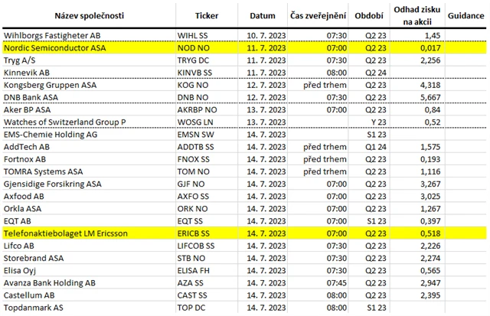Click the 'Období' column header

371,15
